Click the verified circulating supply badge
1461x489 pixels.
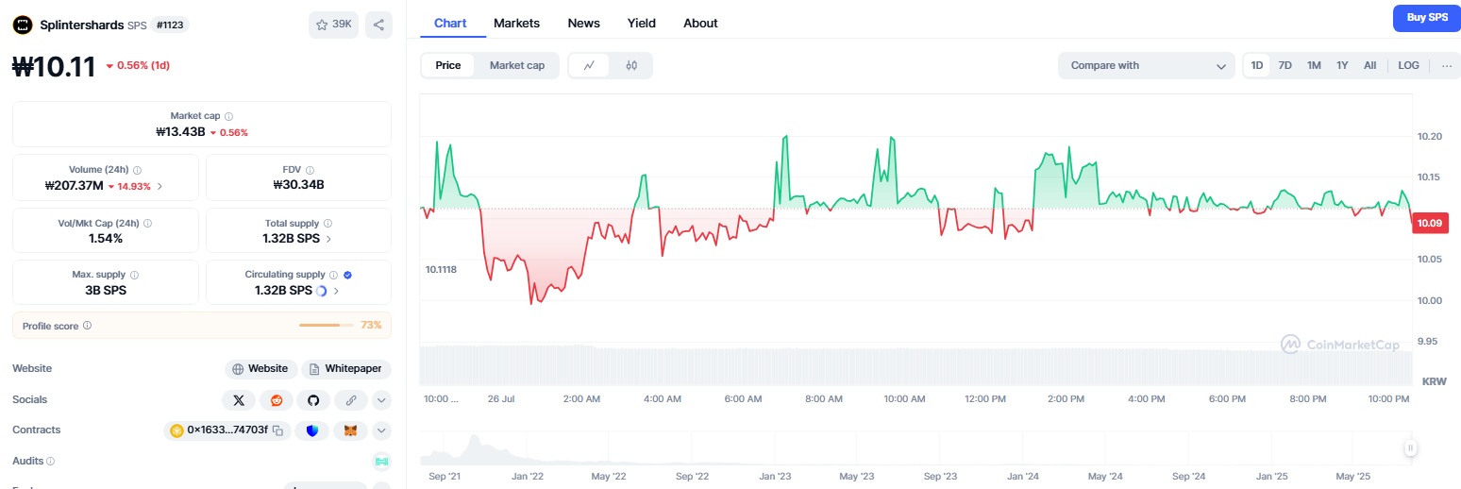click(347, 275)
